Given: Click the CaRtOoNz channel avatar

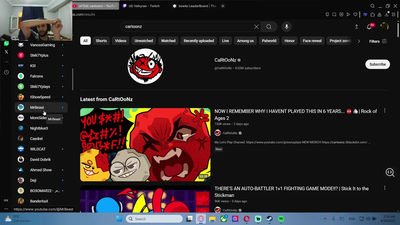Looking at the screenshot, I should tap(145, 66).
